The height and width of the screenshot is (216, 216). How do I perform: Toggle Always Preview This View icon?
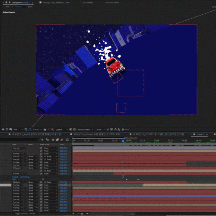[3, 130]
